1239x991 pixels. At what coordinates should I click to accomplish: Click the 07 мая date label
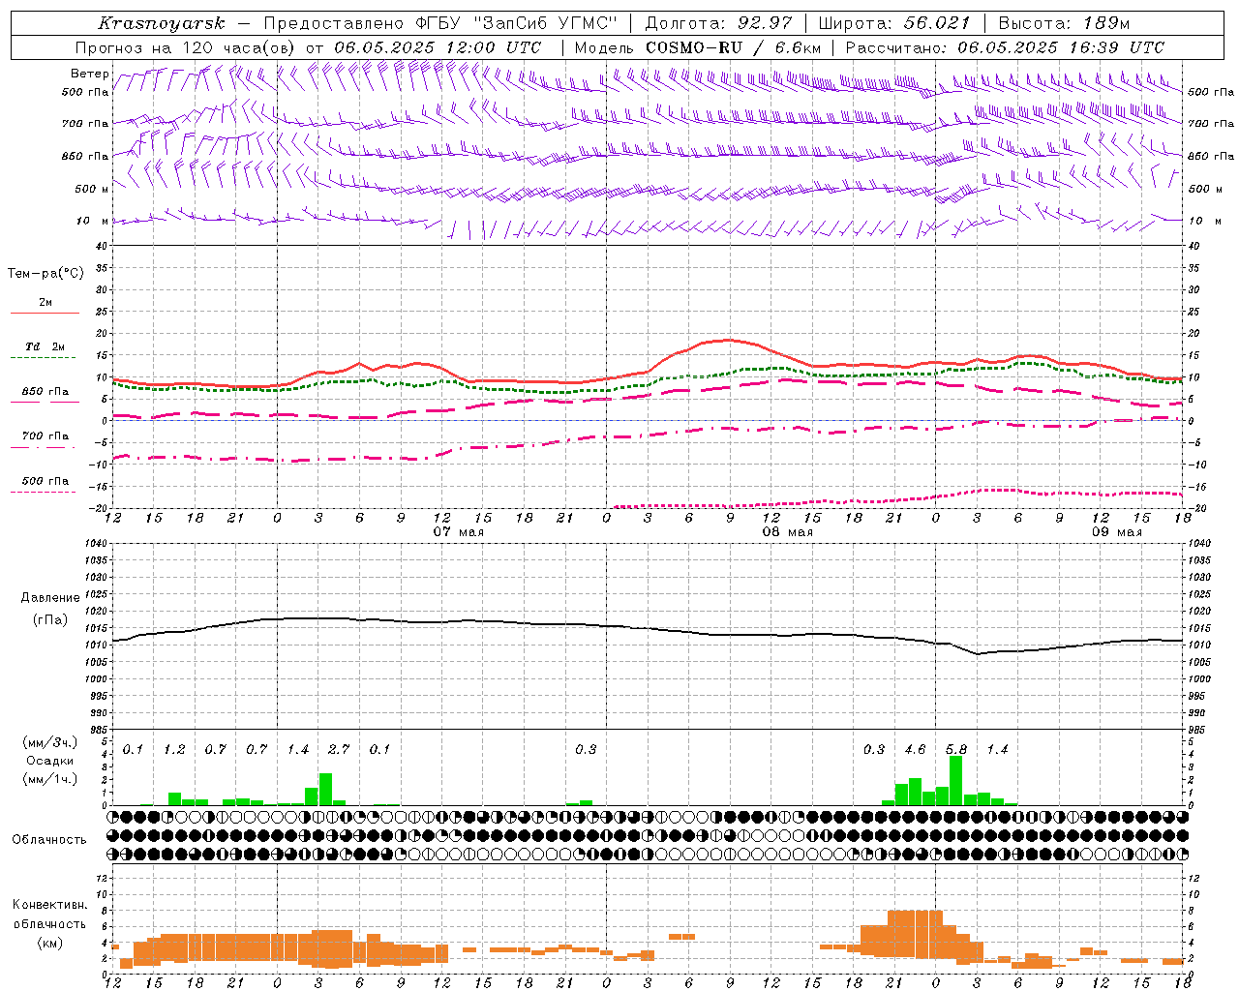point(459,532)
